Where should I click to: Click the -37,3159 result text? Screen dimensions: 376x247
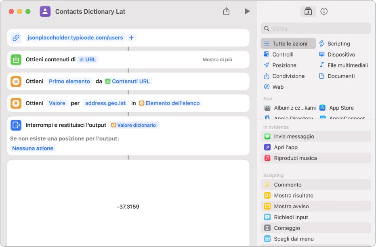tap(128, 207)
